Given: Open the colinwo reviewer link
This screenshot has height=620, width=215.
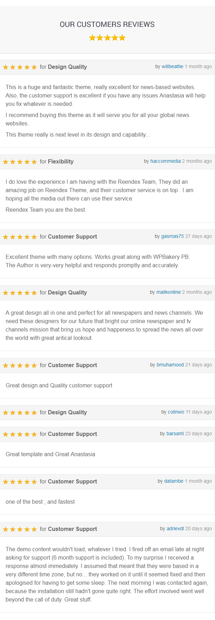Looking at the screenshot, I should pyautogui.click(x=176, y=412).
